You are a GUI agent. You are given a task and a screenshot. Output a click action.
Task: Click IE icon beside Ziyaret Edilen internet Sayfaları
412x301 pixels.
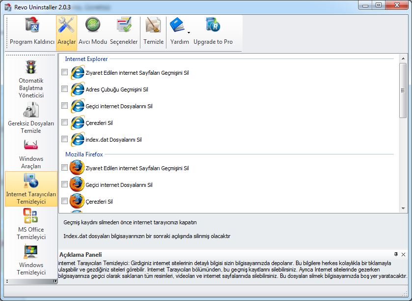[78, 72]
